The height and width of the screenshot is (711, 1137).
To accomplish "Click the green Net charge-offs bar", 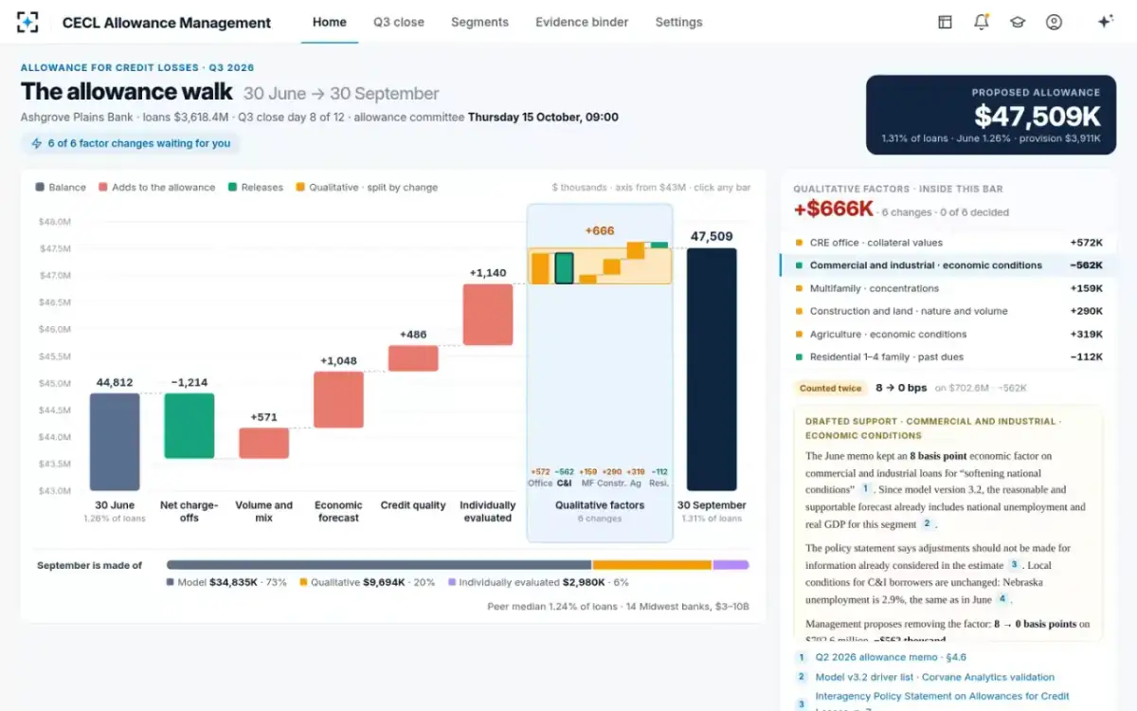I will click(x=189, y=426).
